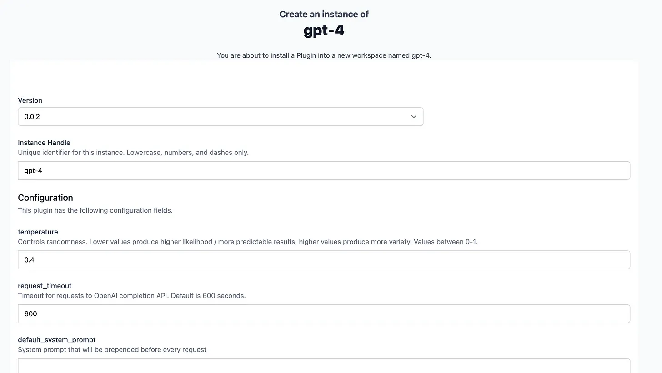The image size is (662, 373).
Task: Click the "Create an instance of" heading
Action: point(324,15)
